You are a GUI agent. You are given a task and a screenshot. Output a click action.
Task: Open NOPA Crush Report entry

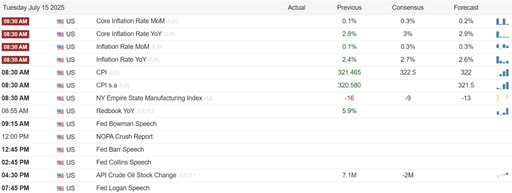124,137
